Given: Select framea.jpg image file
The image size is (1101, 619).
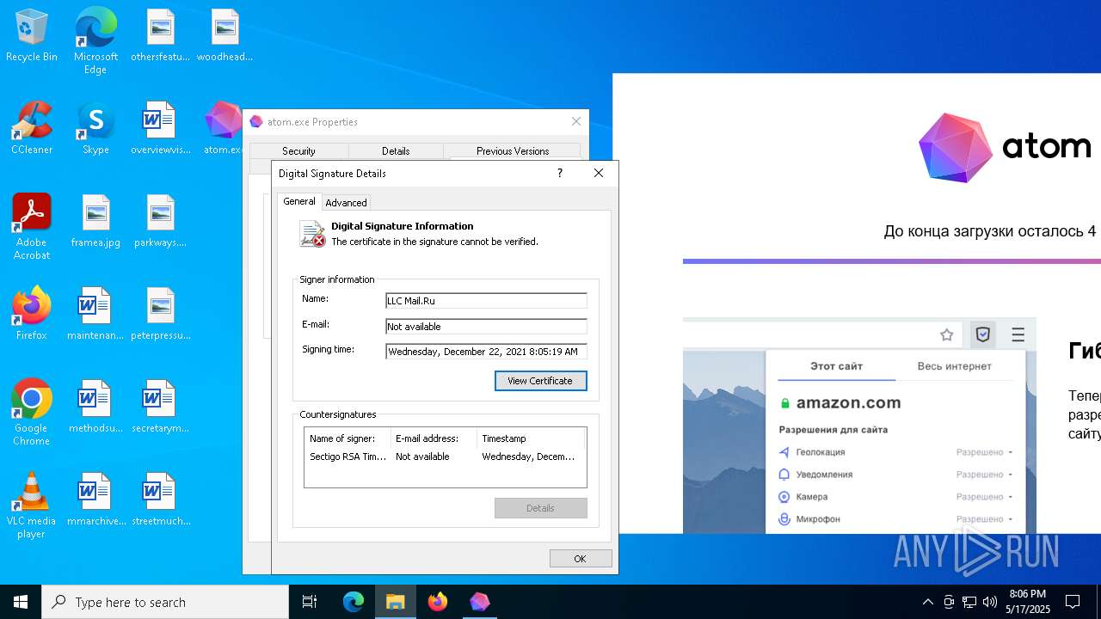Looking at the screenshot, I should click(x=95, y=221).
